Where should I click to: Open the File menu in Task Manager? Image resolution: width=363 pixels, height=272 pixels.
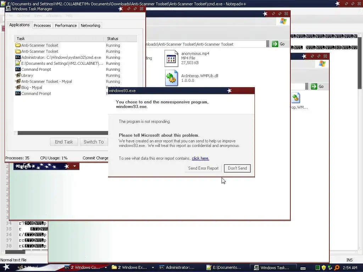[10, 16]
